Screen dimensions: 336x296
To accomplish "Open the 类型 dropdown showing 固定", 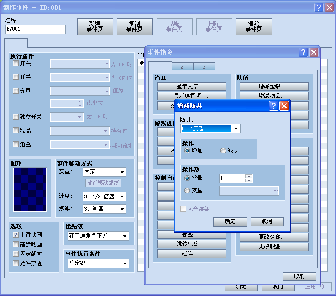I will (105, 172).
